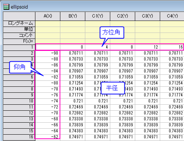Select column header A(X)
Viewport: 184px width, 141px height.
coord(48,16)
